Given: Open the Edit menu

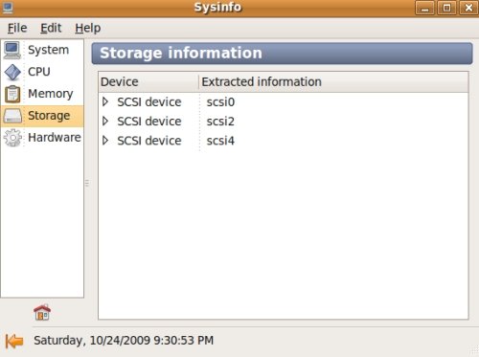Looking at the screenshot, I should click(x=51, y=28).
